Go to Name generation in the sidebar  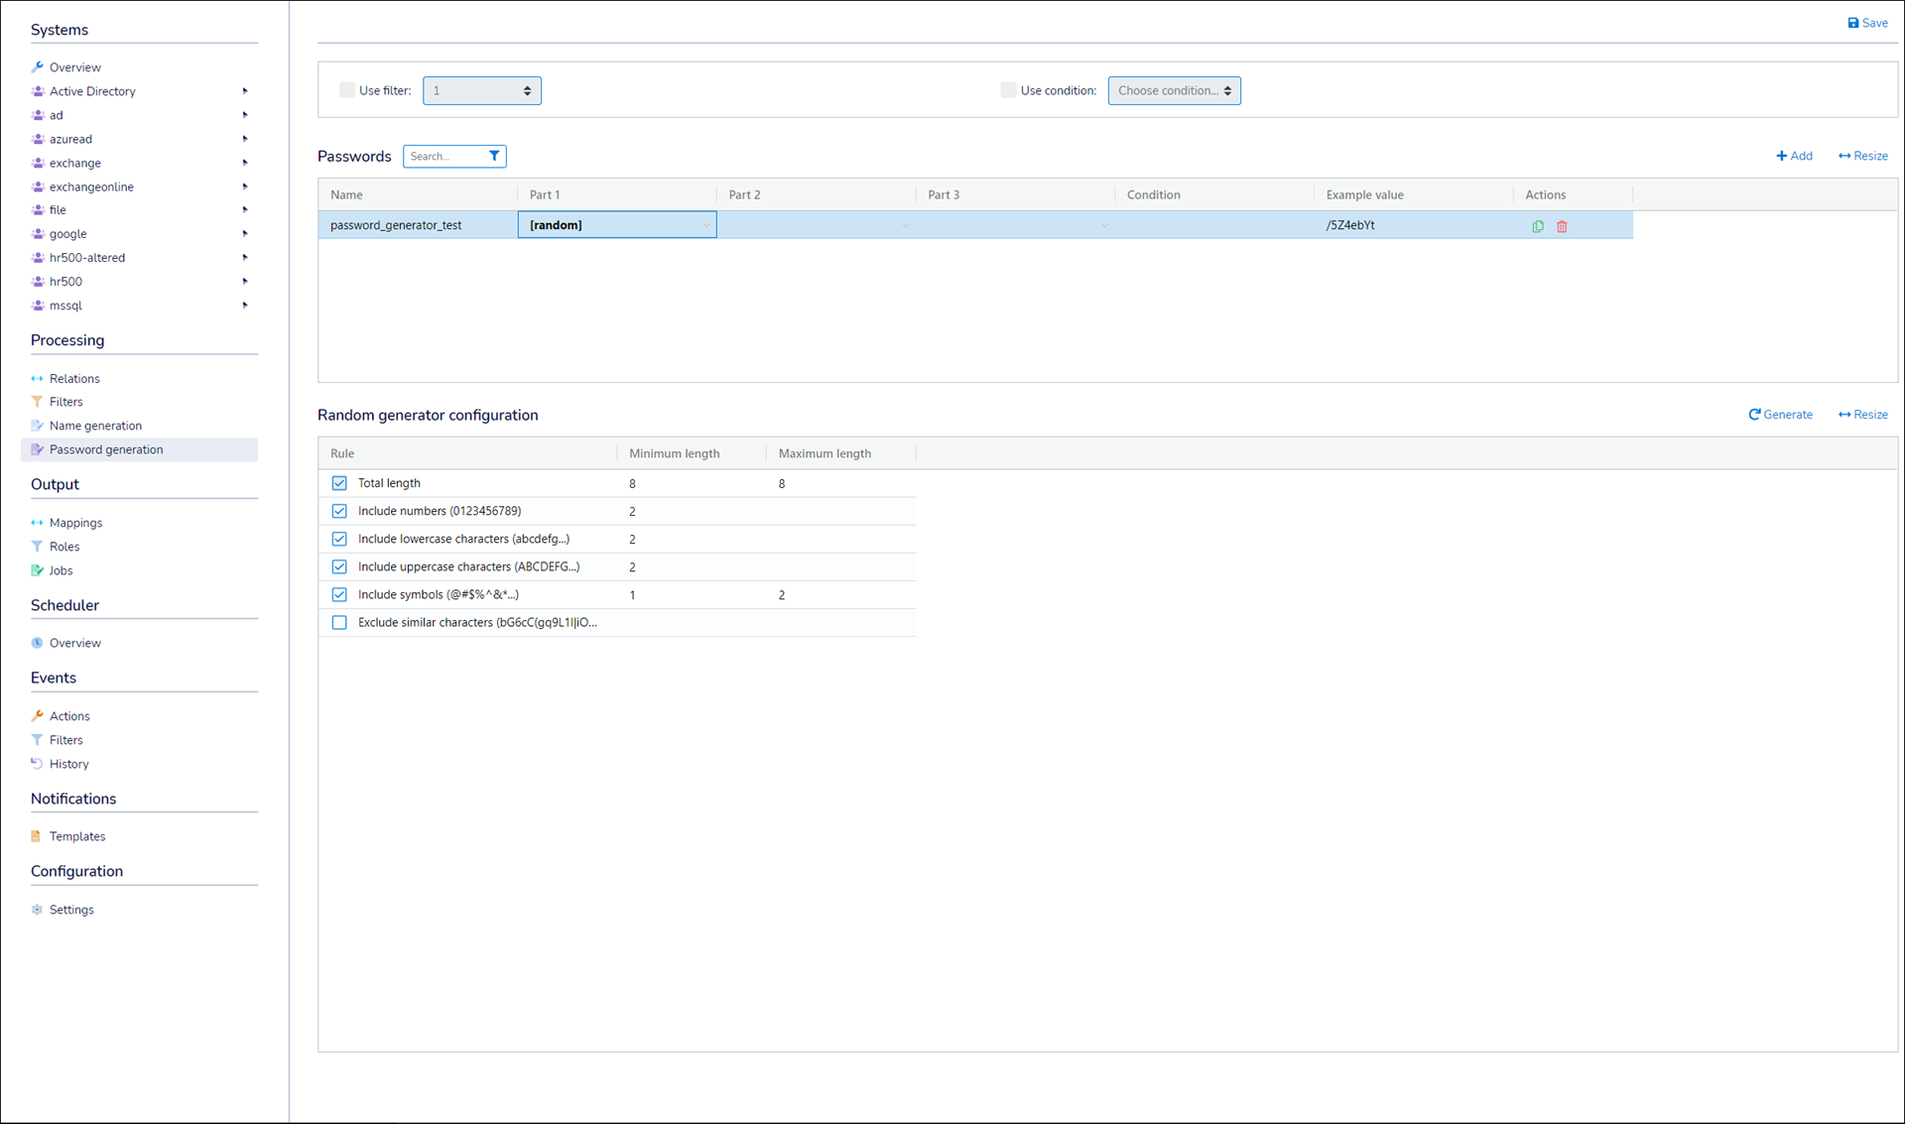pyautogui.click(x=95, y=426)
